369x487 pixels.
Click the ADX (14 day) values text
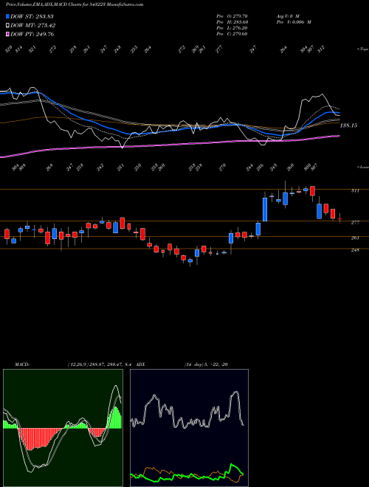[206, 365]
